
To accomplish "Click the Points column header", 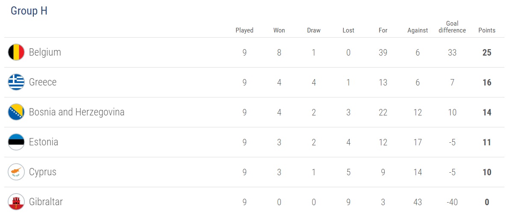I will tap(486, 30).
